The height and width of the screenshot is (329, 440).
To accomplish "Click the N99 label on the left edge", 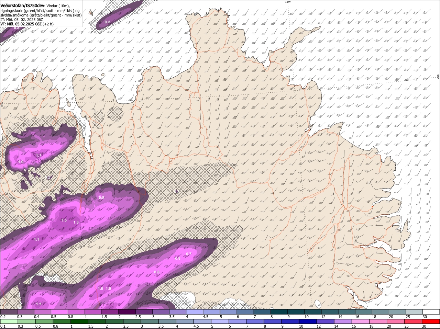I will coord(2,103).
